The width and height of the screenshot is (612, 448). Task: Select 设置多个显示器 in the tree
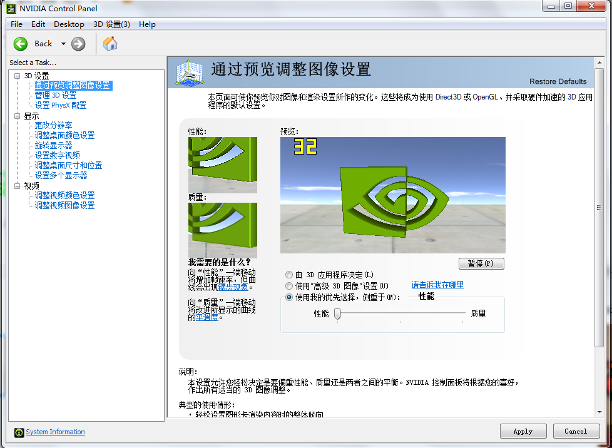pyautogui.click(x=61, y=176)
